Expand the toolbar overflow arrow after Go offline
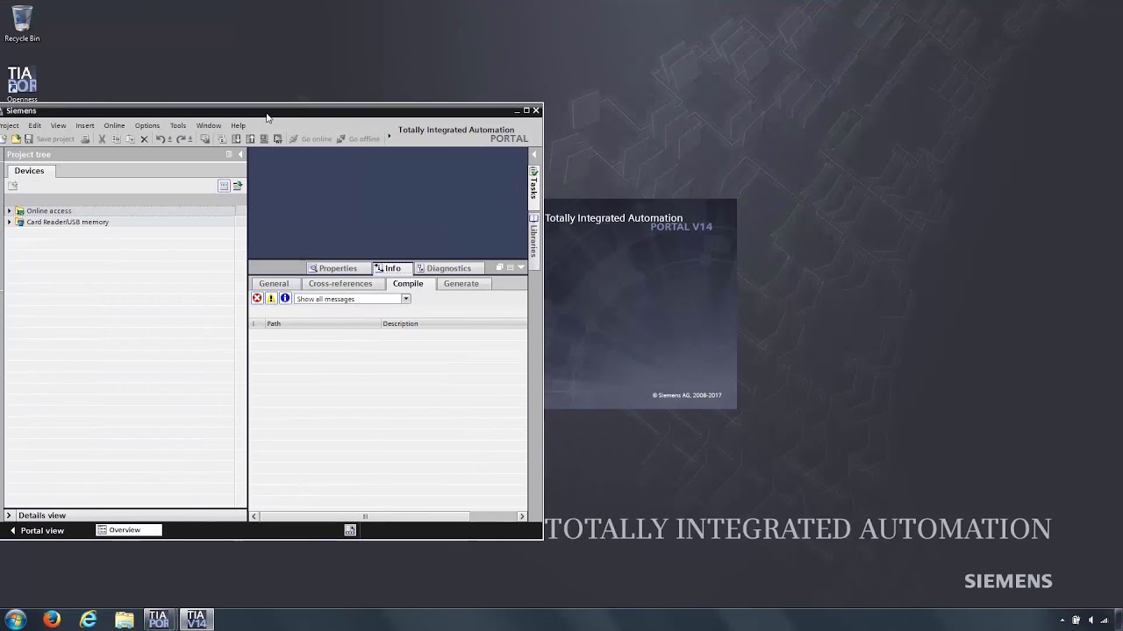The image size is (1123, 631). (x=389, y=136)
